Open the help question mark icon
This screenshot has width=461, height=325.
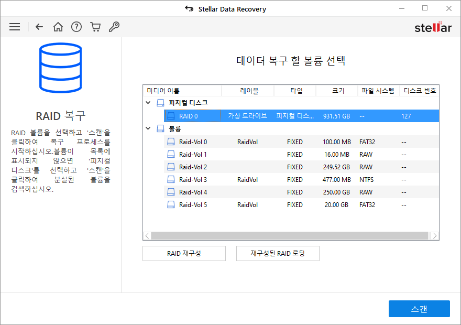point(76,27)
